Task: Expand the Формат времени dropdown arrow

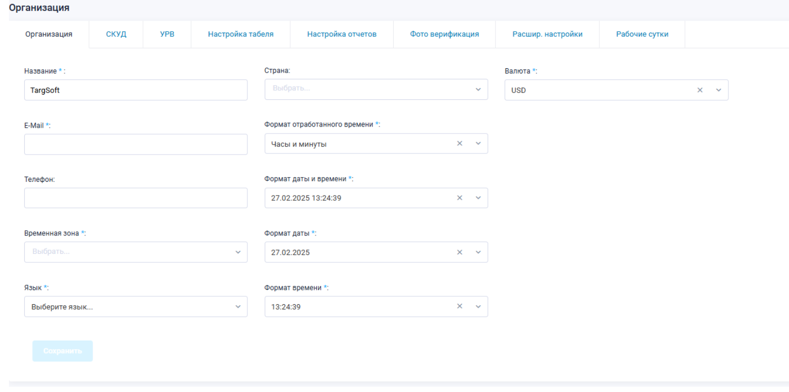Action: 478,307
